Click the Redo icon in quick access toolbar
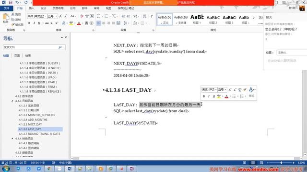307x172 pixels. (26, 2)
